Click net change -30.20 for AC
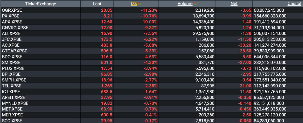Viewport: 303px width, 123px height. tap(245, 45)
